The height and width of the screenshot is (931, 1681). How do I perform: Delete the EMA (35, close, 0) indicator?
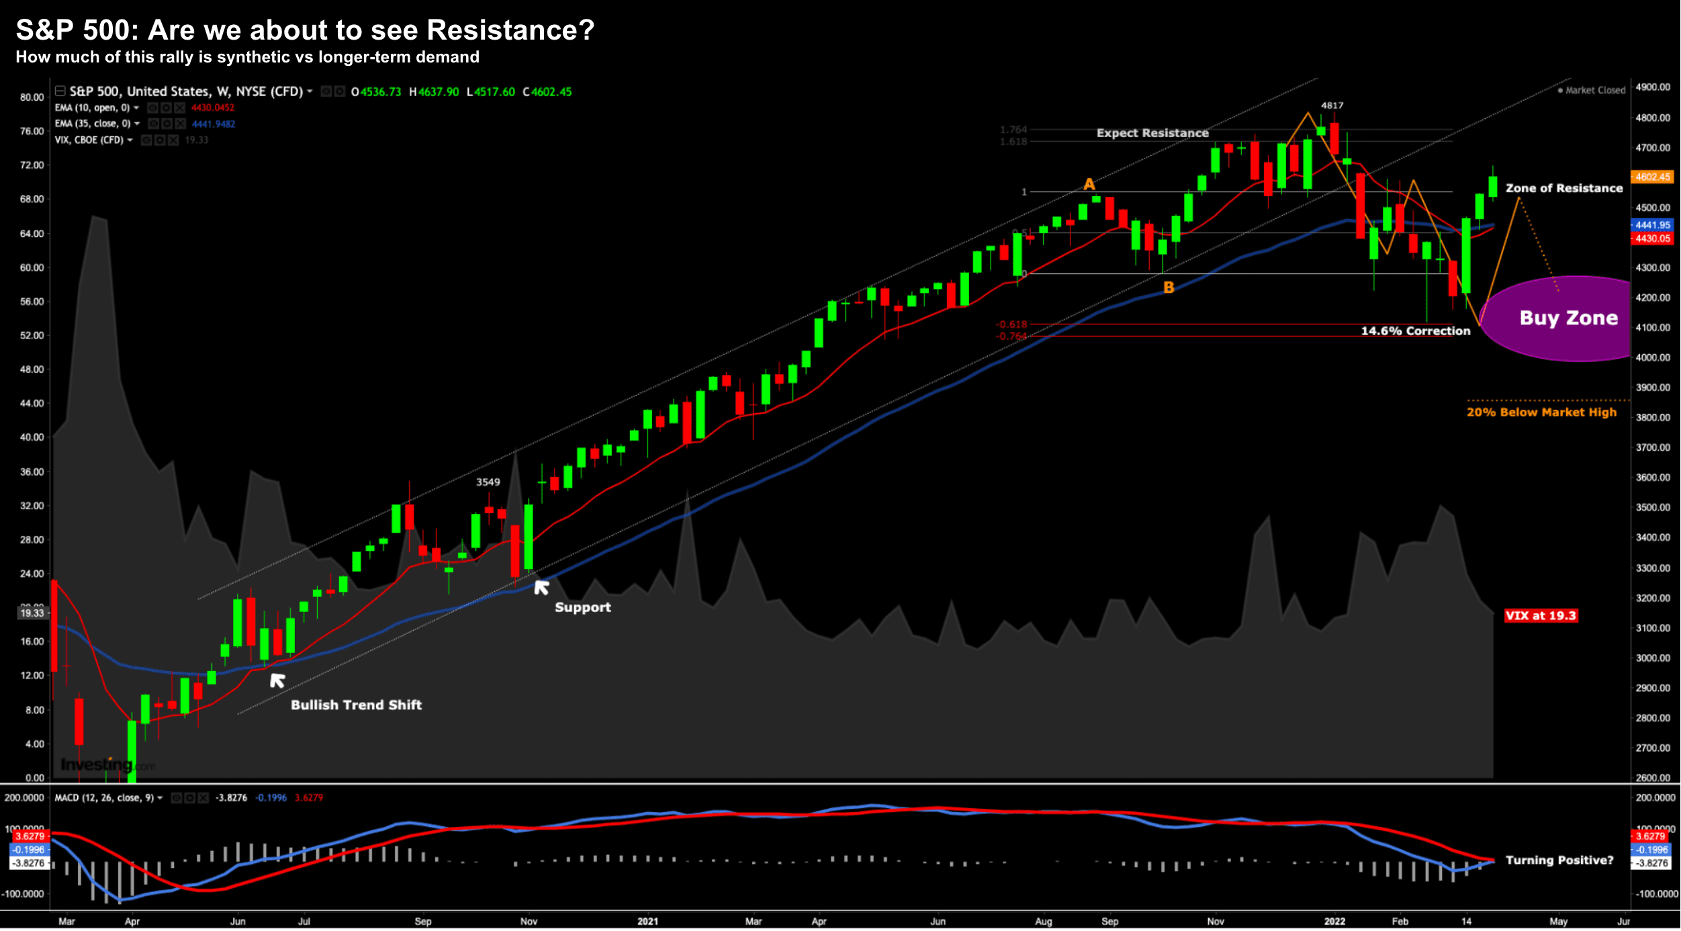click(x=180, y=124)
